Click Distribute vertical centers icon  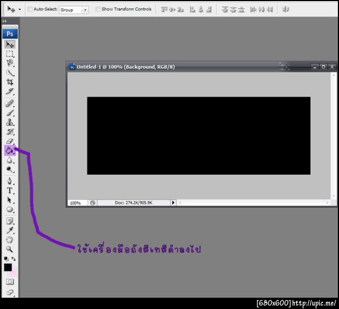(233, 10)
